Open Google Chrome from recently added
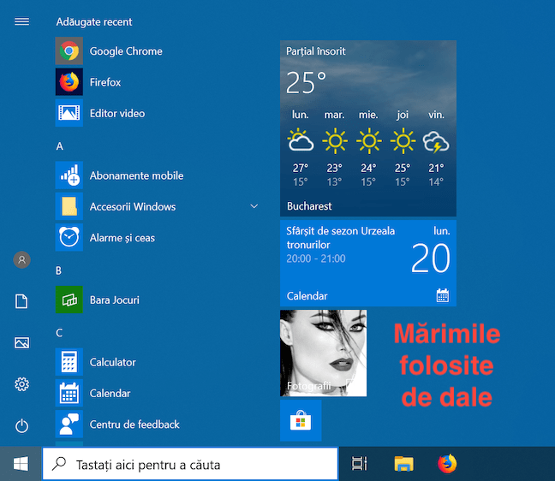This screenshot has width=555, height=481. (x=125, y=51)
